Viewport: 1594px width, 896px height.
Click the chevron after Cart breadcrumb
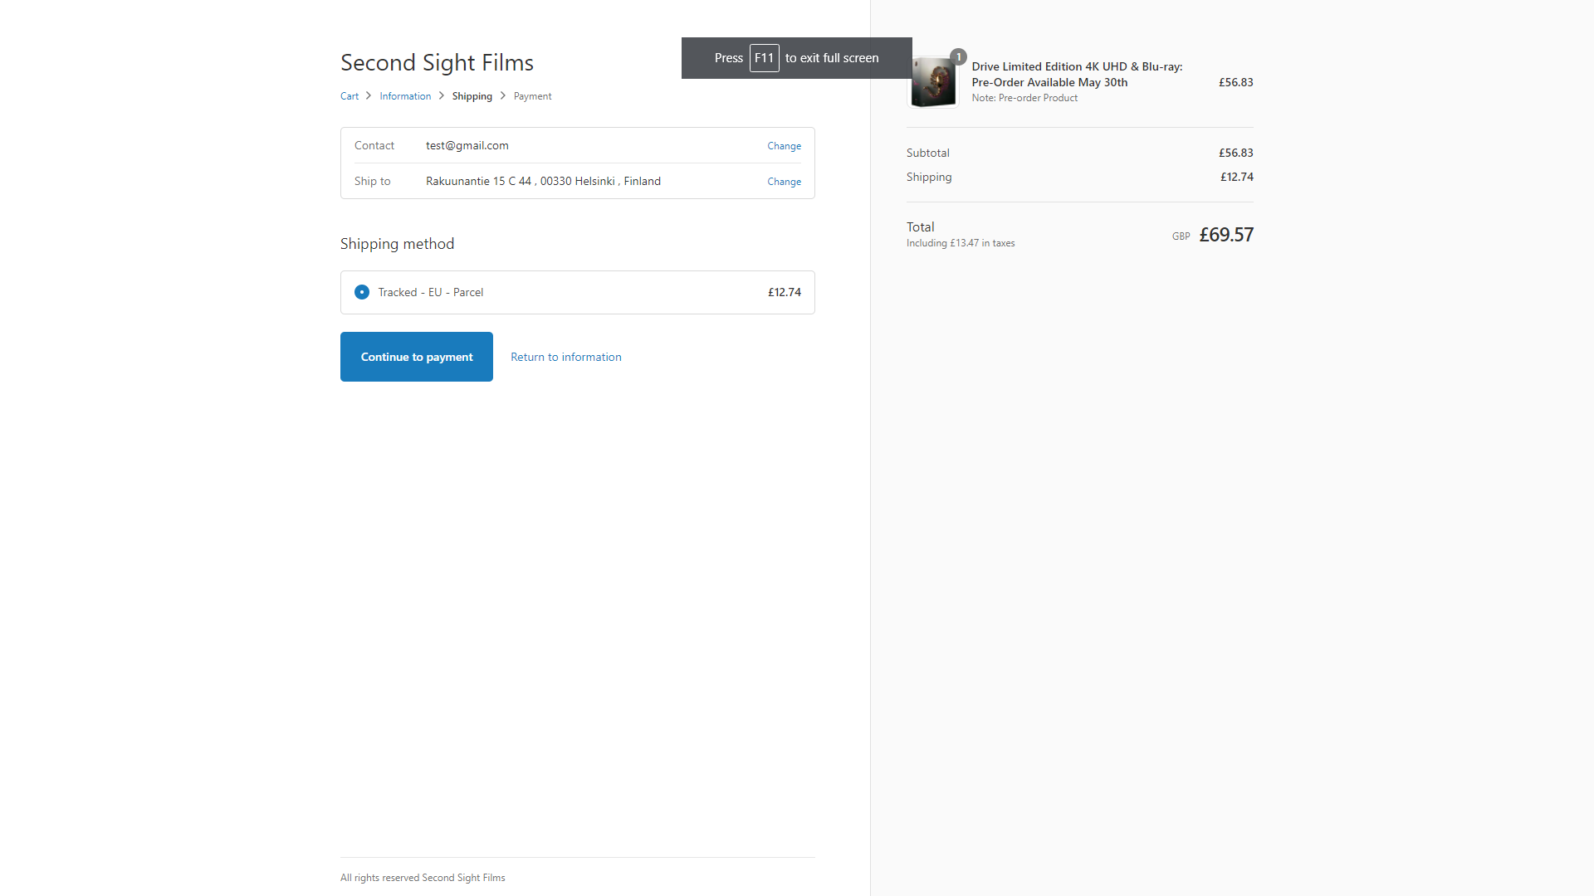point(369,95)
